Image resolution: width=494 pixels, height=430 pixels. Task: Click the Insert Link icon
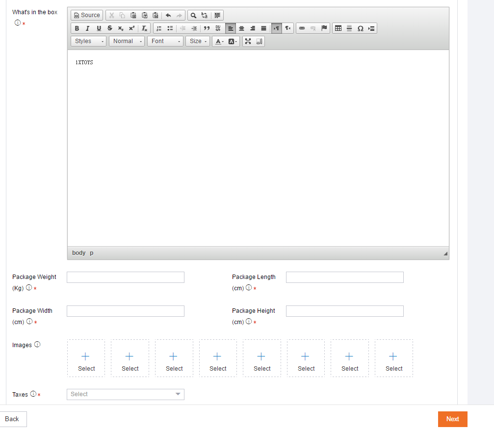click(302, 28)
